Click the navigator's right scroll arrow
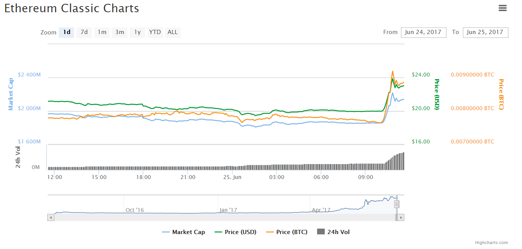Viewport: 522px width, 249px height. (400, 217)
